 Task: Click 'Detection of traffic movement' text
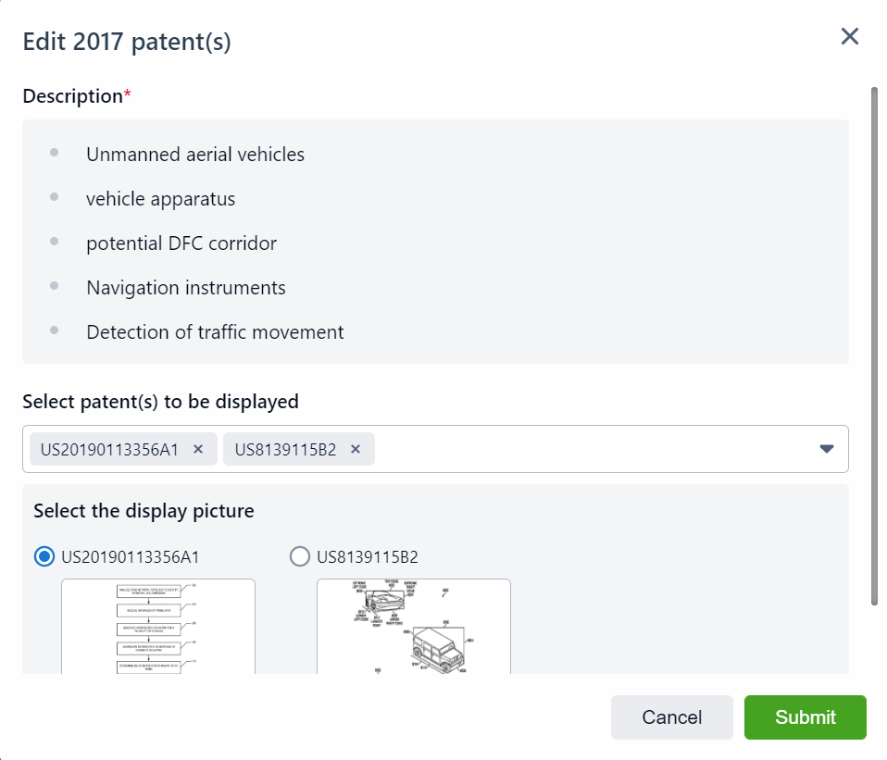click(215, 332)
